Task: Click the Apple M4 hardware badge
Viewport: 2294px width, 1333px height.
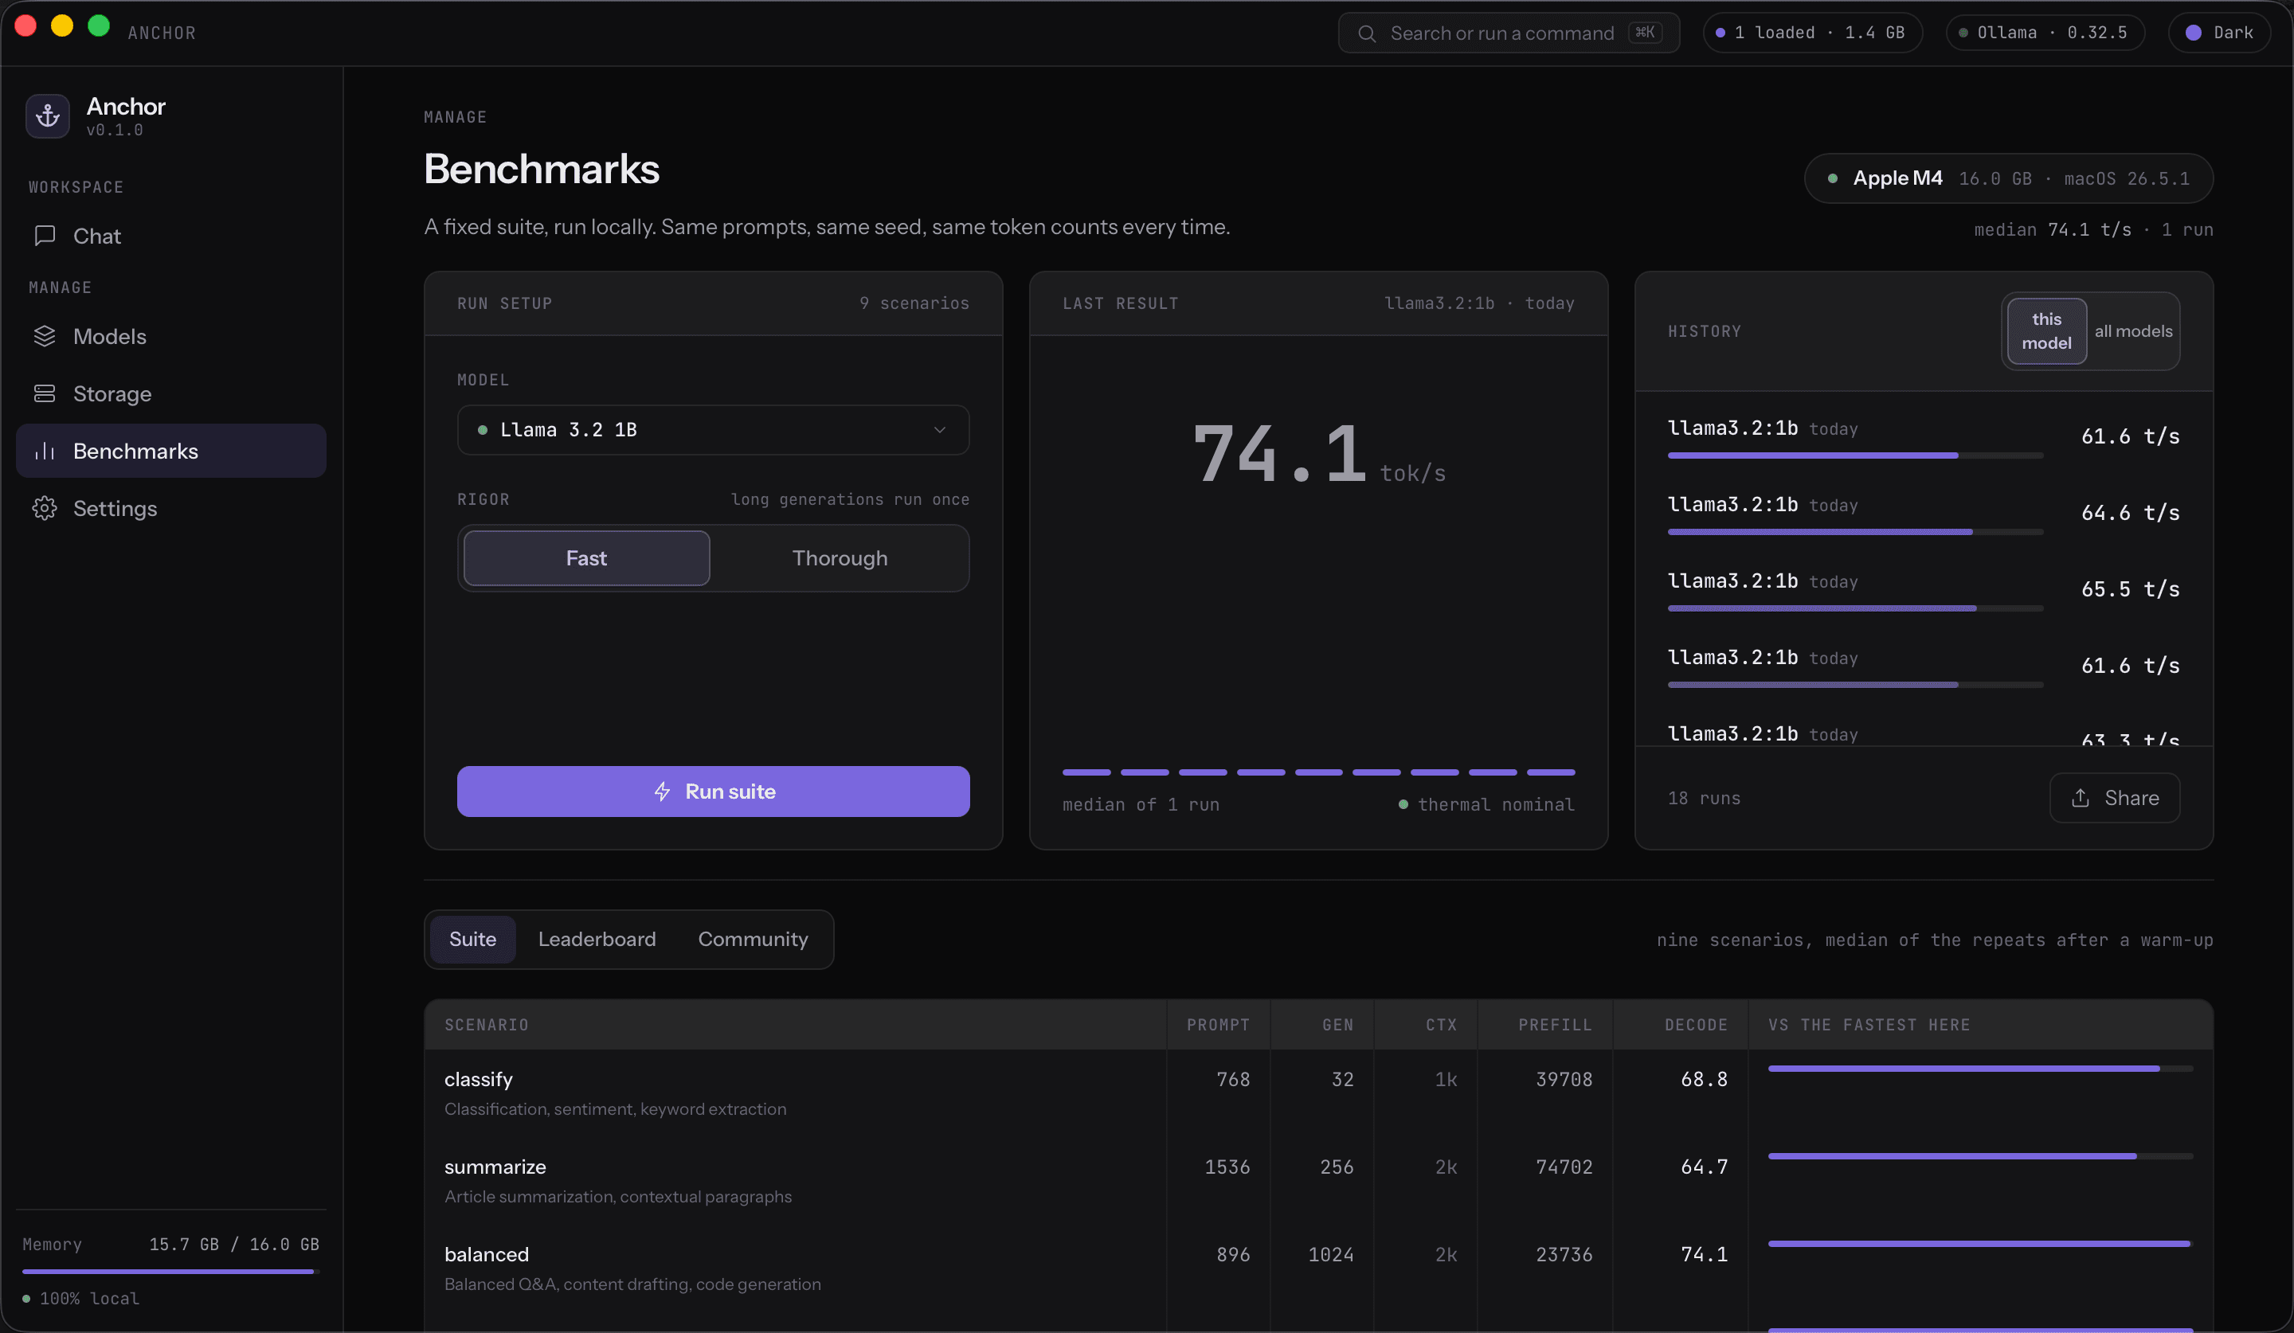Action: click(2008, 178)
